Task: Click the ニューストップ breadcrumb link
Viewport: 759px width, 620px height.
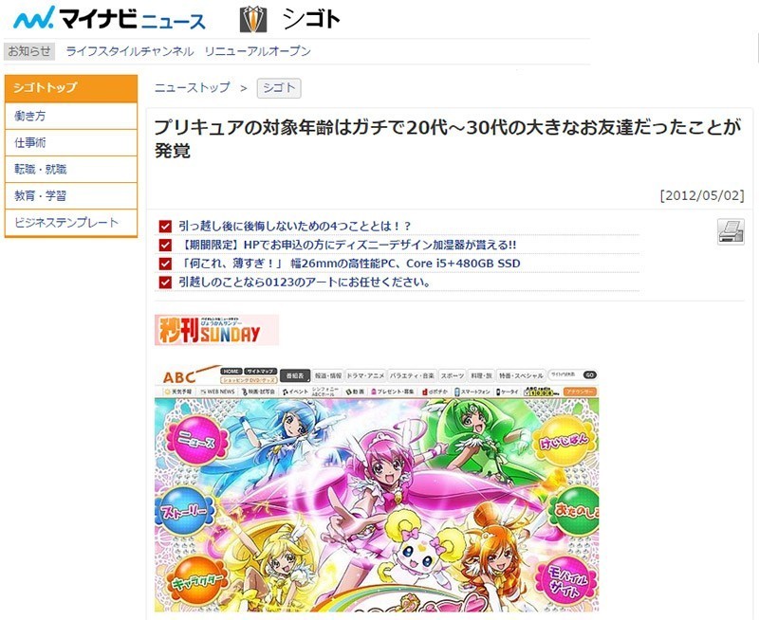Action: (193, 87)
